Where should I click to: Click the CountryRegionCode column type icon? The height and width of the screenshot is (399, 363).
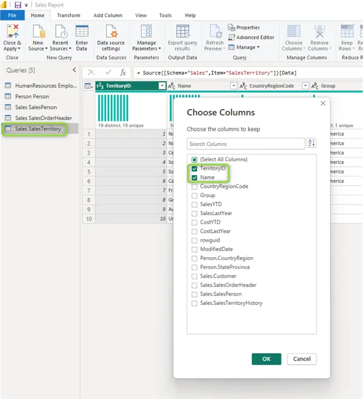pos(243,86)
